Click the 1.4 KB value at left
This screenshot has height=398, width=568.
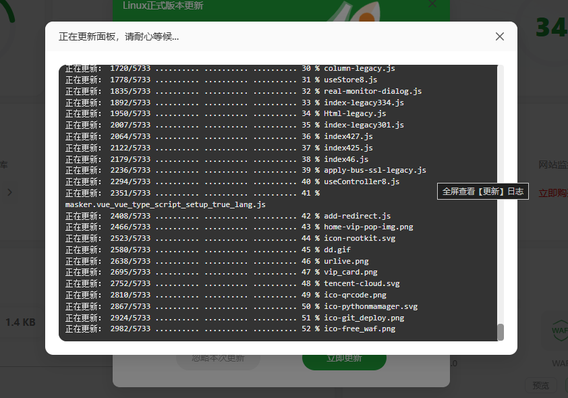click(x=21, y=322)
